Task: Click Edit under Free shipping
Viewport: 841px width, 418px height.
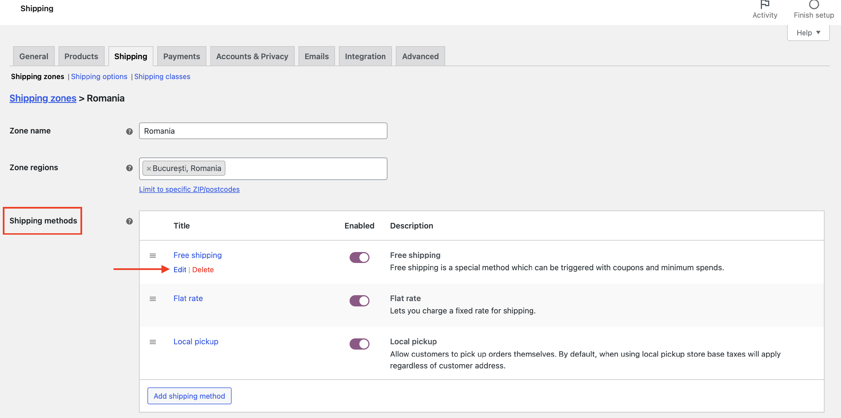Action: coord(180,269)
